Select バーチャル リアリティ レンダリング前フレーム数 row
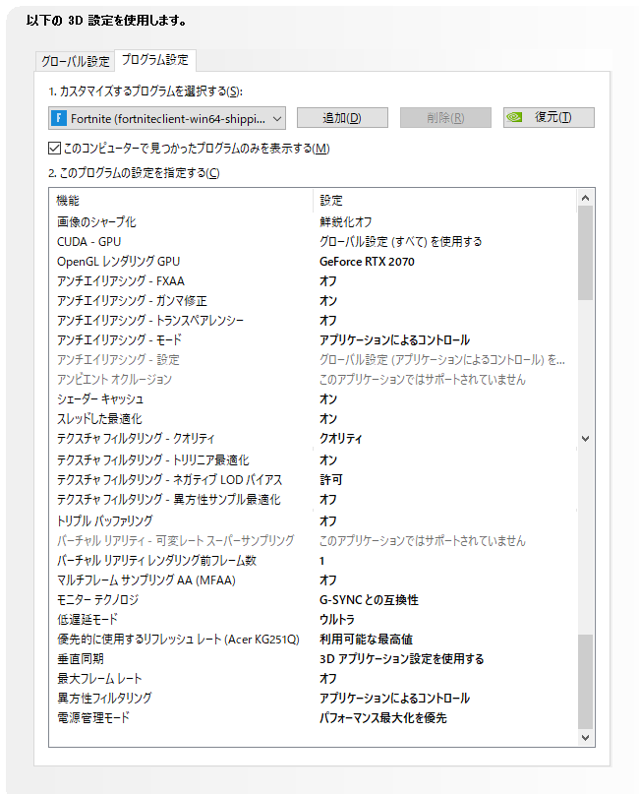The height and width of the screenshot is (794, 639). point(313,561)
